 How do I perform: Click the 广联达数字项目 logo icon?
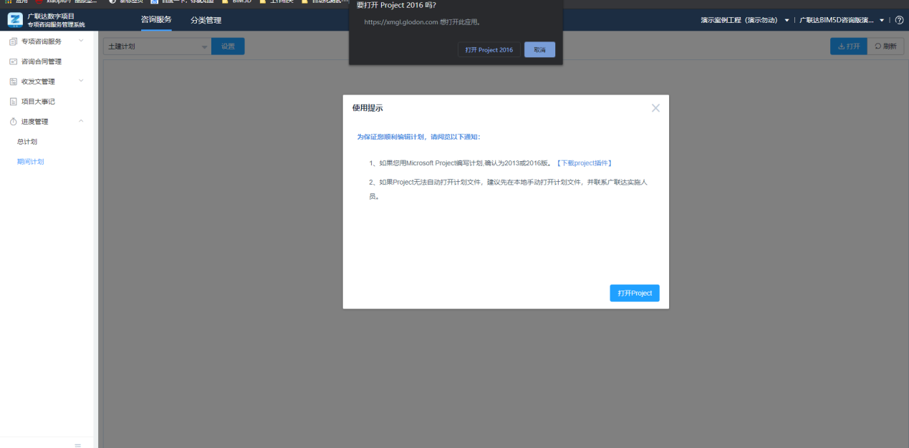tap(14, 19)
